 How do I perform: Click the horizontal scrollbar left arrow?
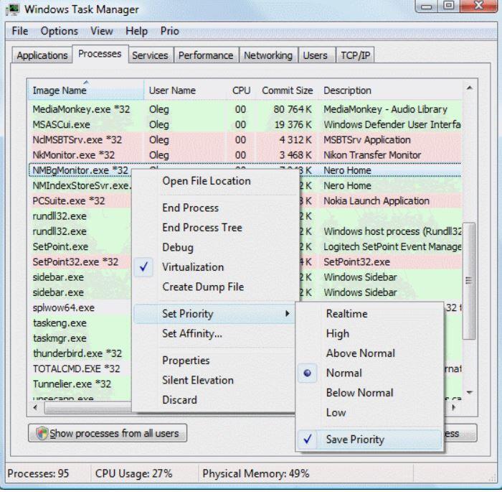(34, 407)
